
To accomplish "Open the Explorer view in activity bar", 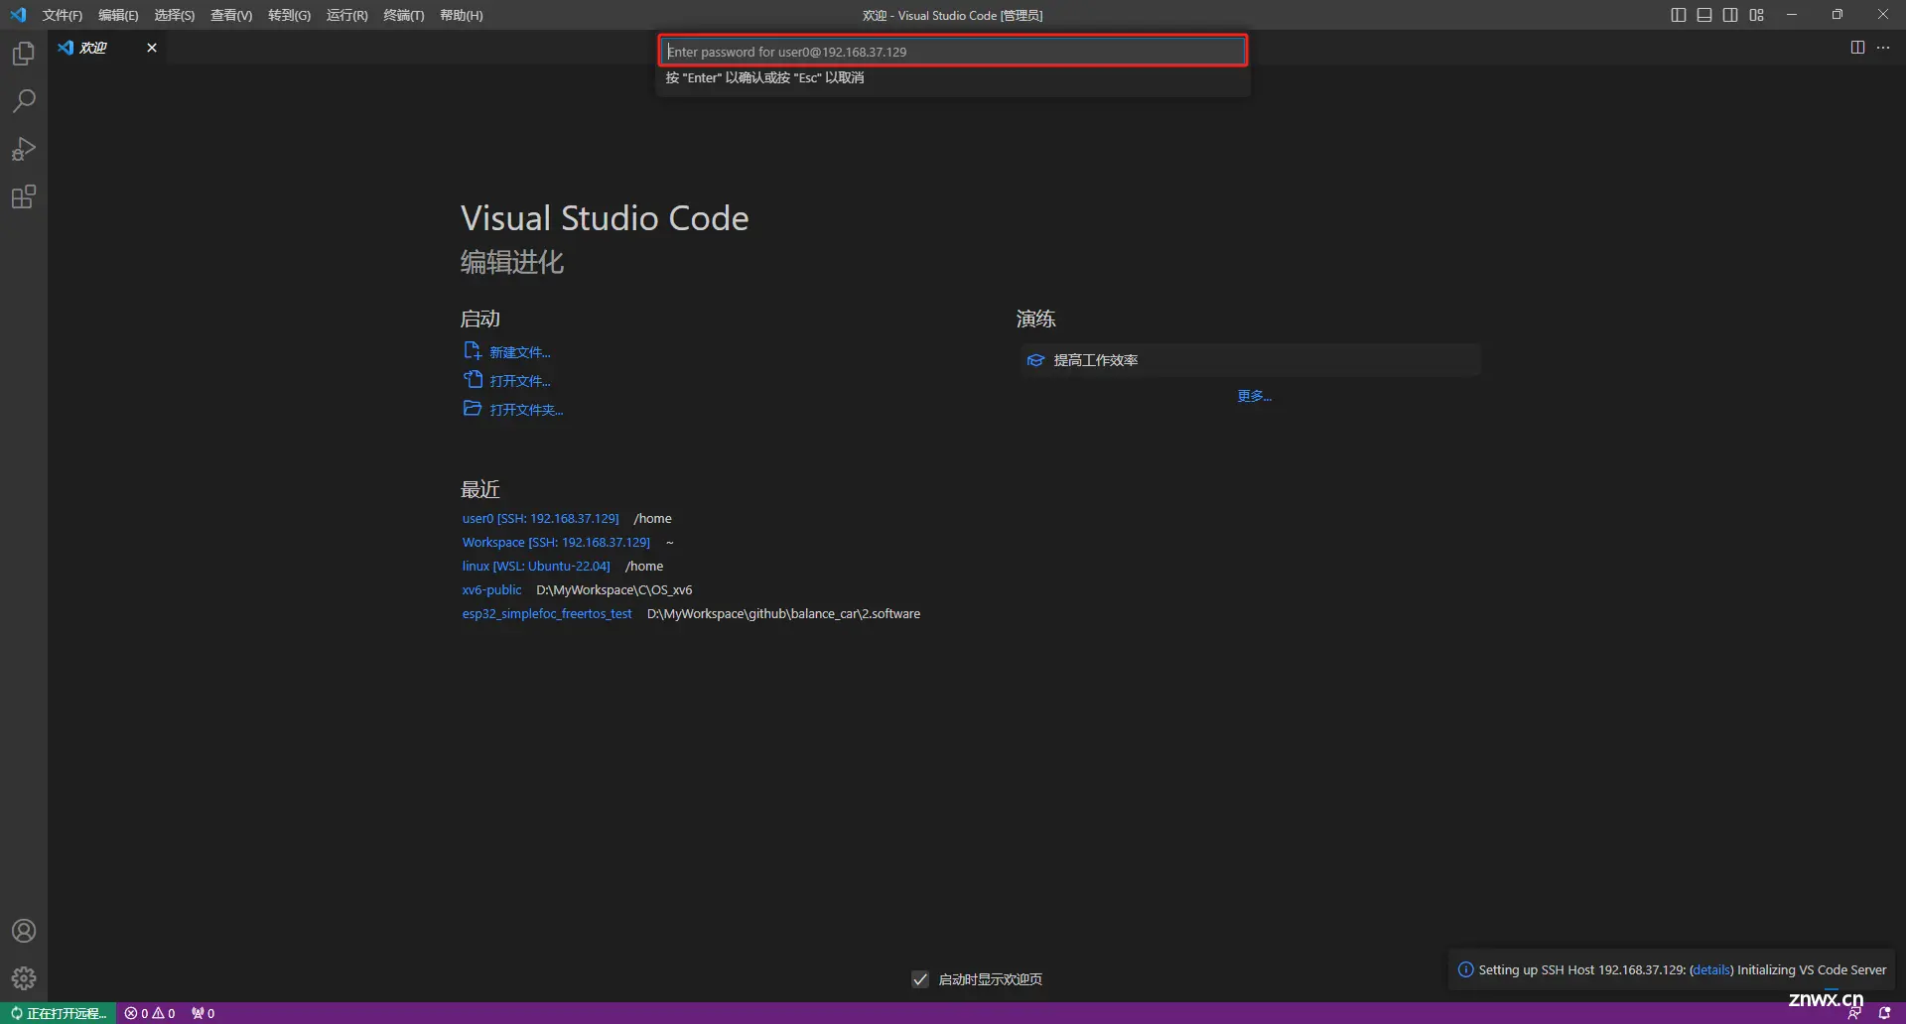I will pos(24,54).
